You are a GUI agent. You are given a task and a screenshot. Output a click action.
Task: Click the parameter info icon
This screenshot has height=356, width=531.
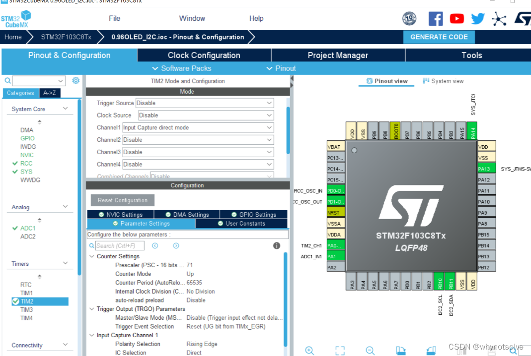tap(276, 246)
